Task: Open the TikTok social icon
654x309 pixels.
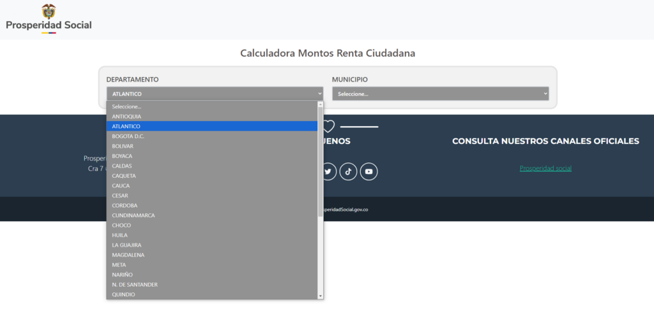Action: pyautogui.click(x=348, y=172)
